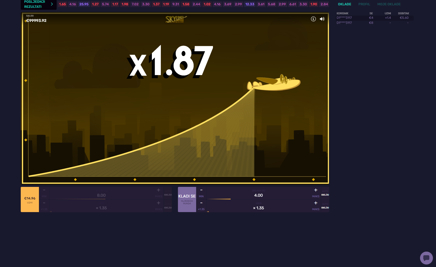
Task: Open the 25.95 result in history bar
Action: click(84, 4)
